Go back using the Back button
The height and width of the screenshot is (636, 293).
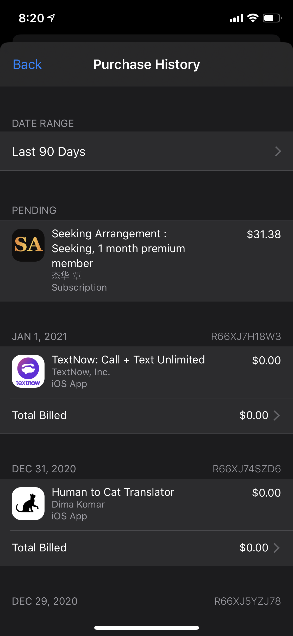coord(27,64)
